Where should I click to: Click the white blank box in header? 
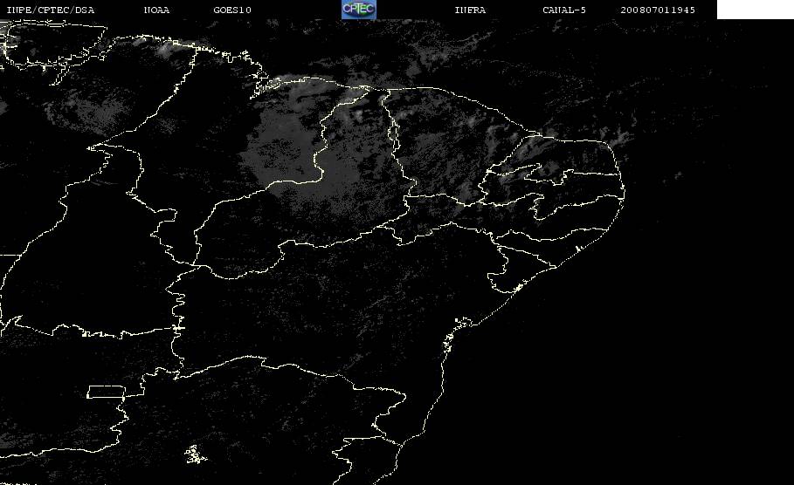point(756,10)
